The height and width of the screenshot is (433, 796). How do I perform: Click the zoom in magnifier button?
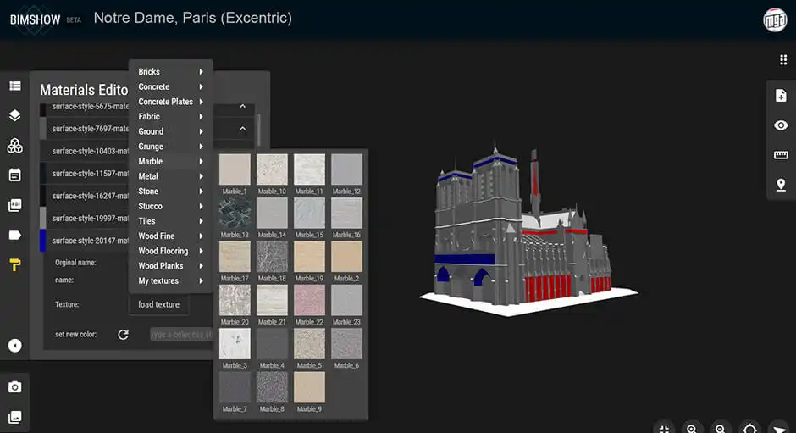point(692,429)
